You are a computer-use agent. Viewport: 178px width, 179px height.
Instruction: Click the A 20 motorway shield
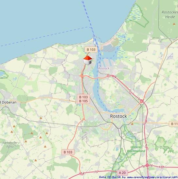[x=122, y=173]
